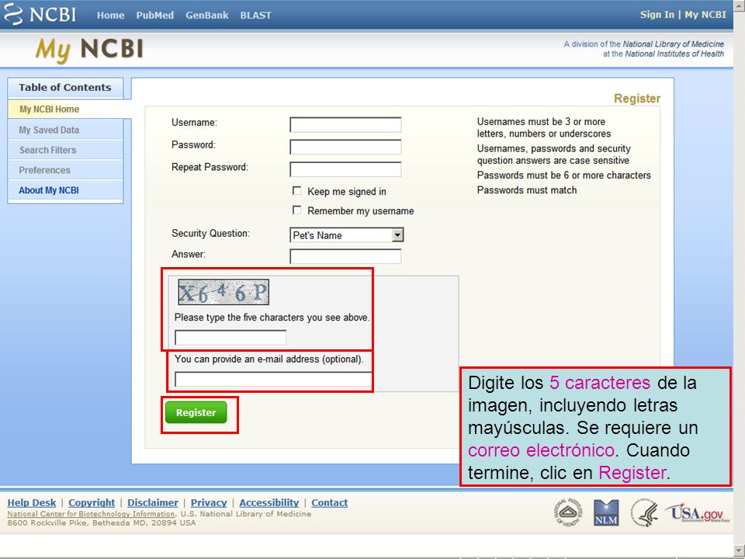Click the National Institutes of Health link

tap(674, 54)
